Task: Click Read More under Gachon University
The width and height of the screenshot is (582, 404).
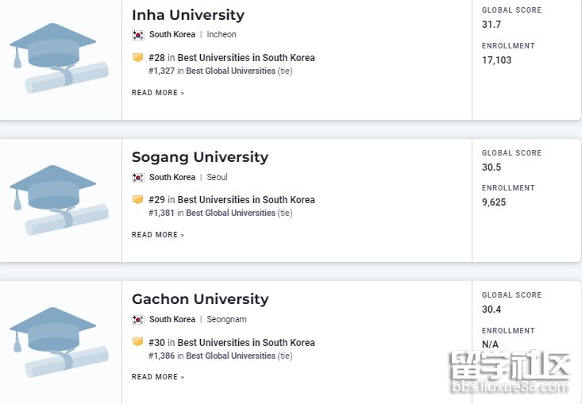Action: [x=158, y=377]
